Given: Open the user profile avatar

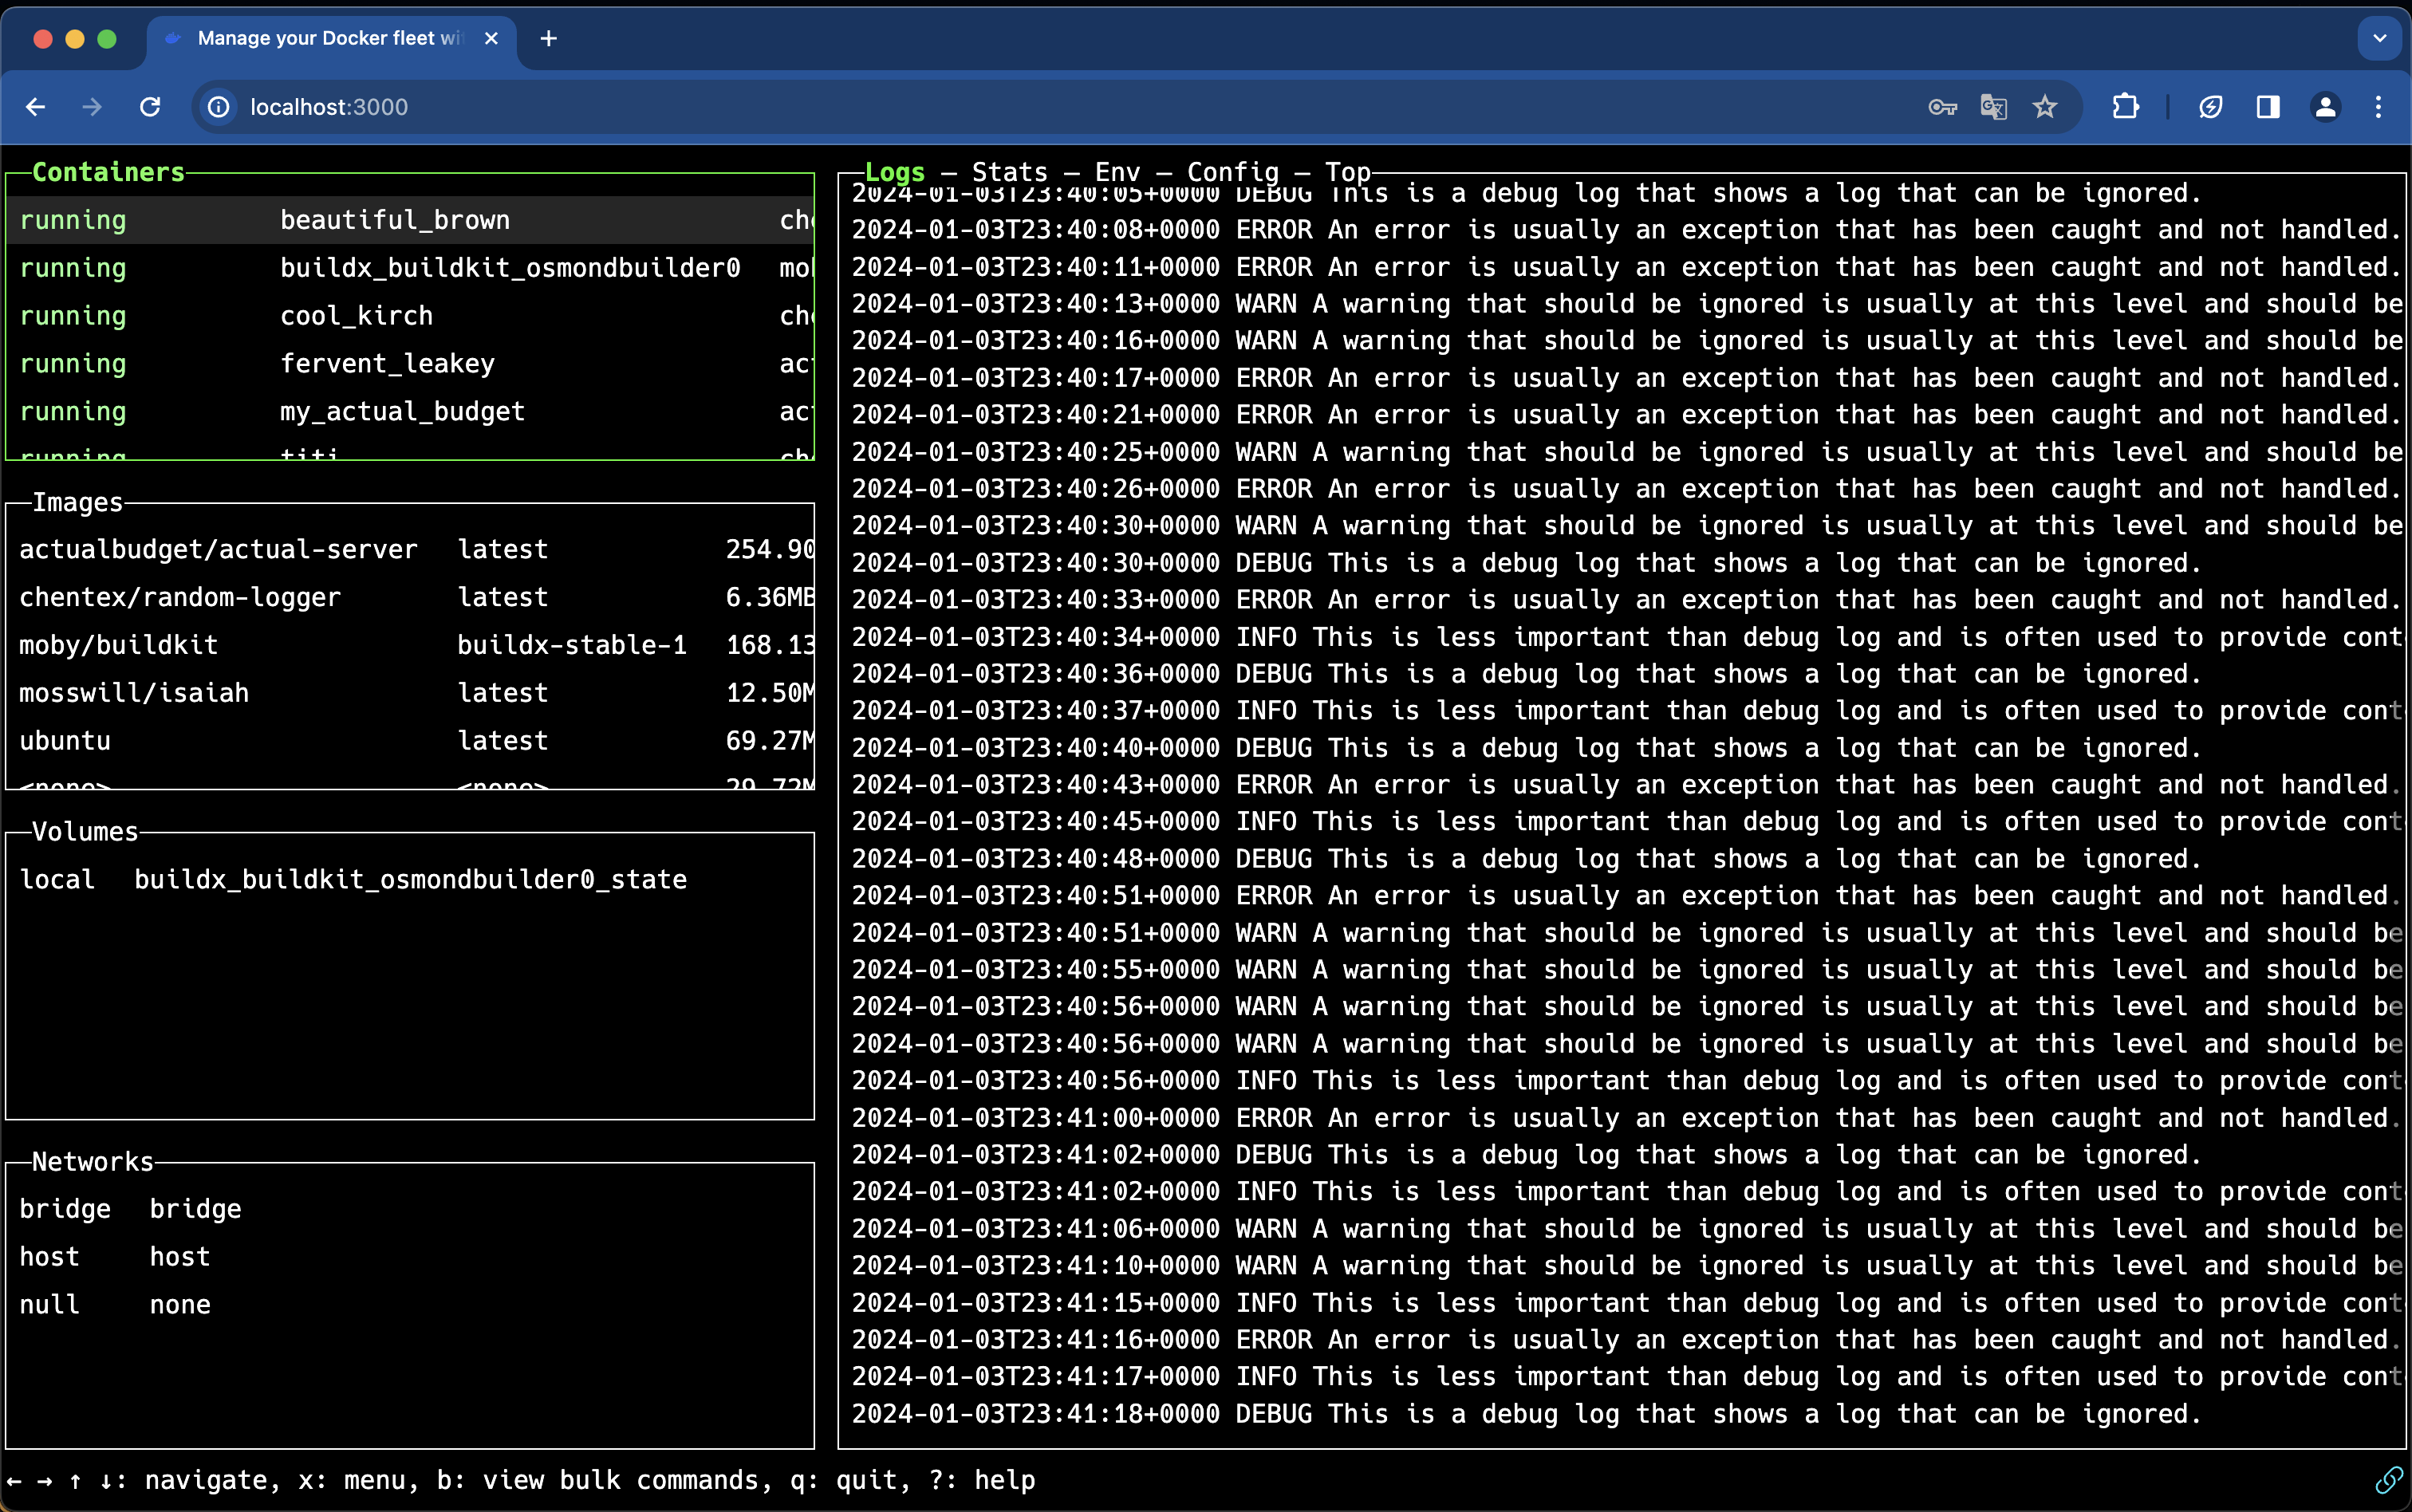Looking at the screenshot, I should point(2325,107).
